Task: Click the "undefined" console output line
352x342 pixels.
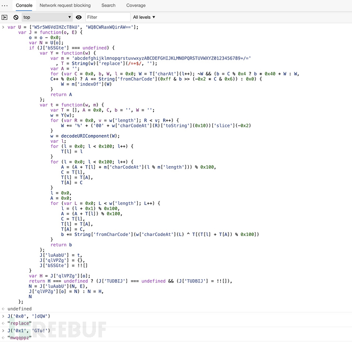Action: pos(19,309)
